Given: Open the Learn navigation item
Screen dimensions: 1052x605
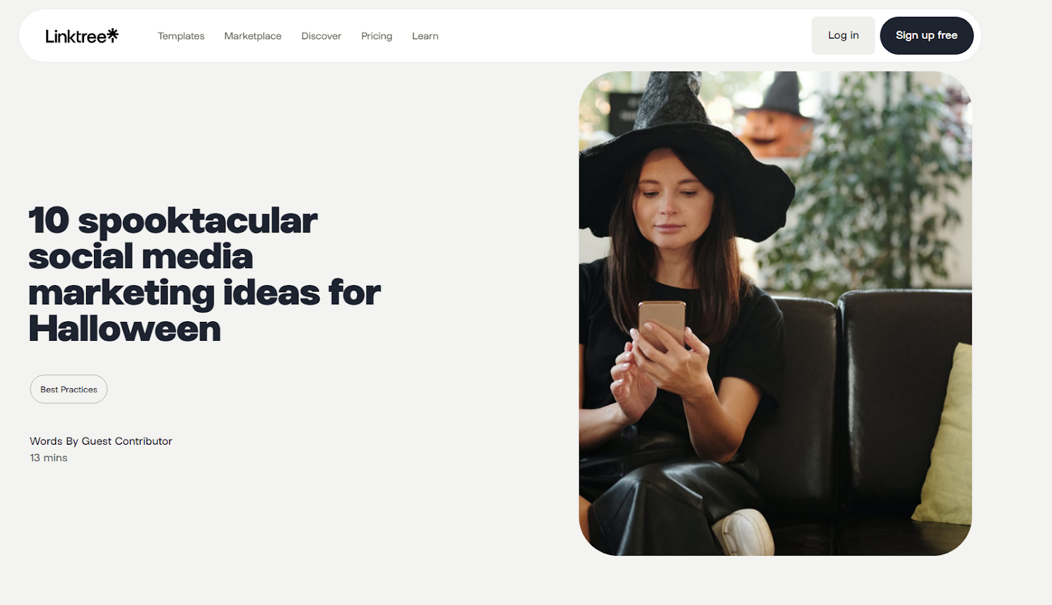Looking at the screenshot, I should (425, 36).
